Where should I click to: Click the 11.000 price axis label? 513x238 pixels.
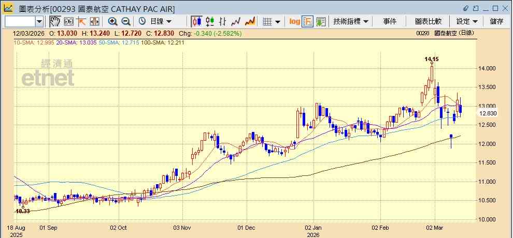click(x=488, y=182)
